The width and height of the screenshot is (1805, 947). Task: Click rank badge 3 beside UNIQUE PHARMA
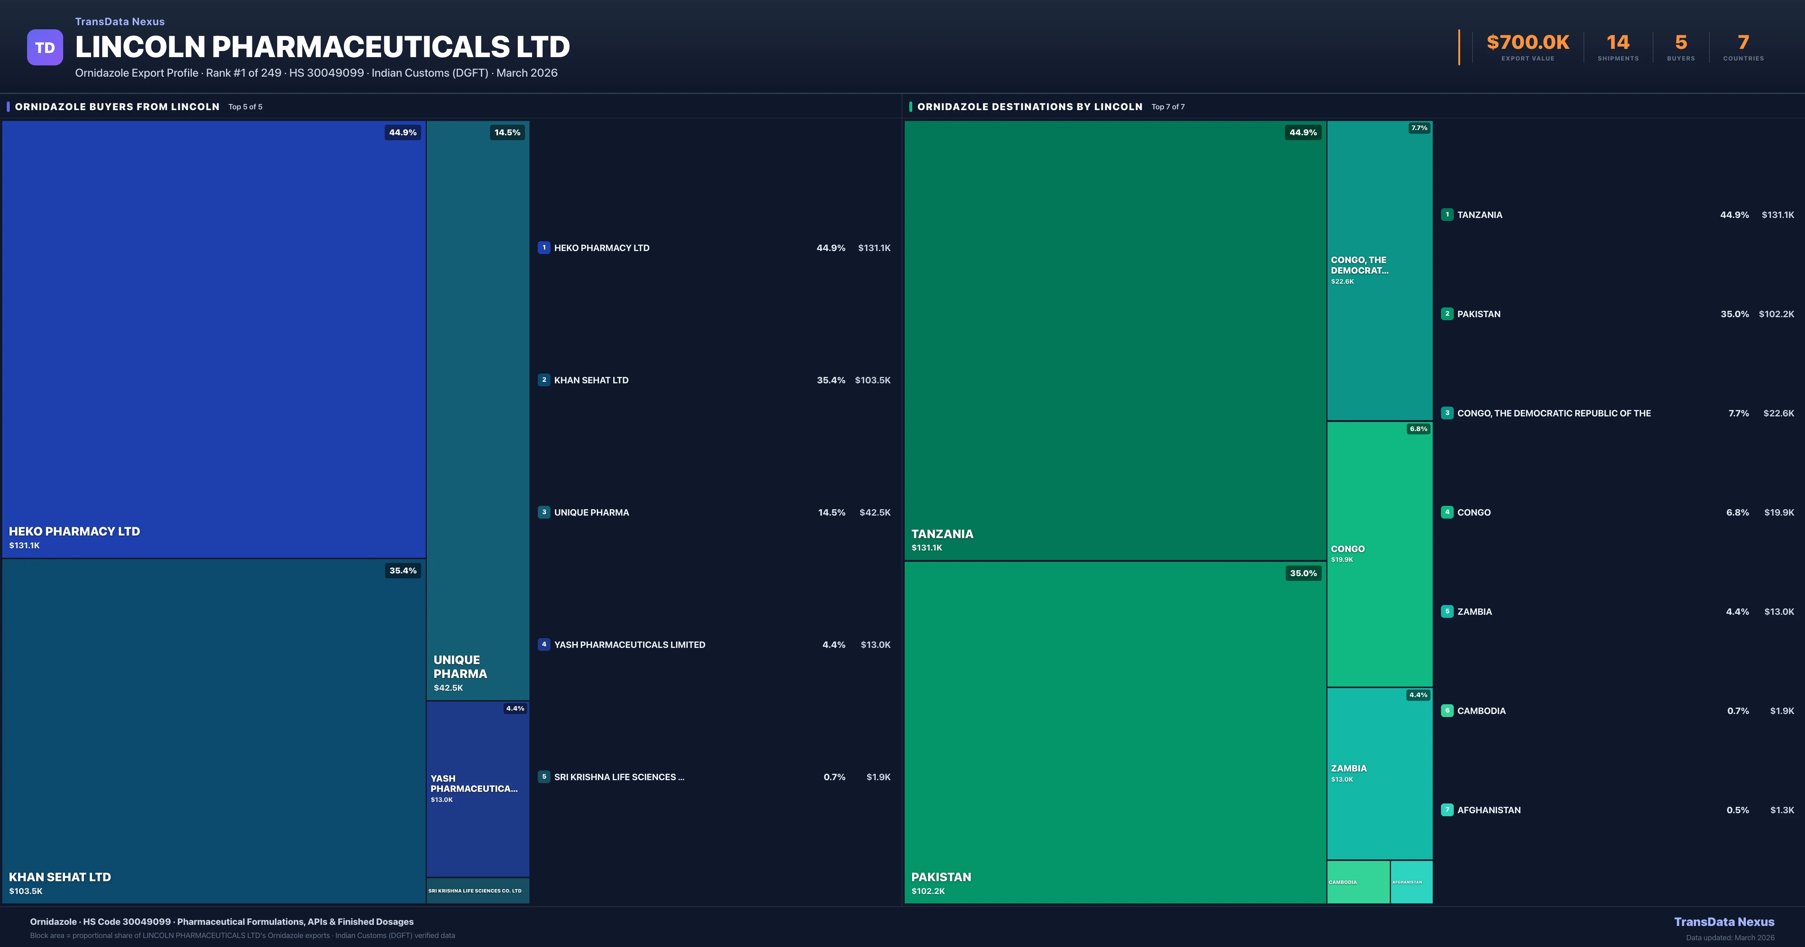[x=544, y=512]
